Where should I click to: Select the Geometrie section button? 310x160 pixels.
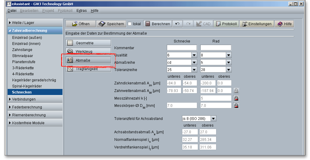[x=88, y=43]
